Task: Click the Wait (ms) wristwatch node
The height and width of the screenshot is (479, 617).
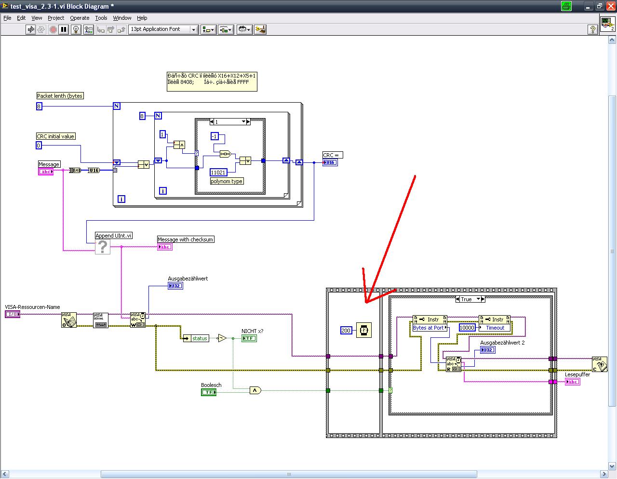Action: [x=364, y=330]
